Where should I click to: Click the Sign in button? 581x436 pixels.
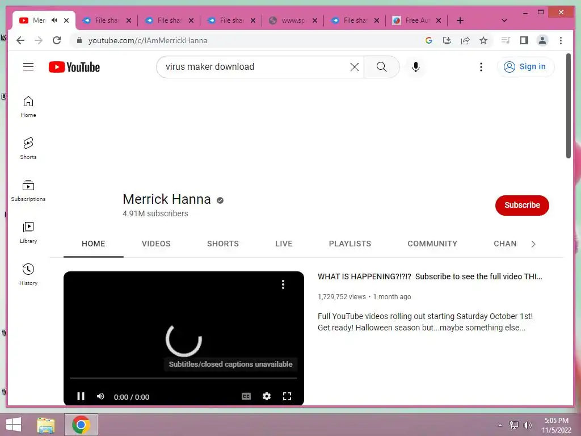pos(525,67)
